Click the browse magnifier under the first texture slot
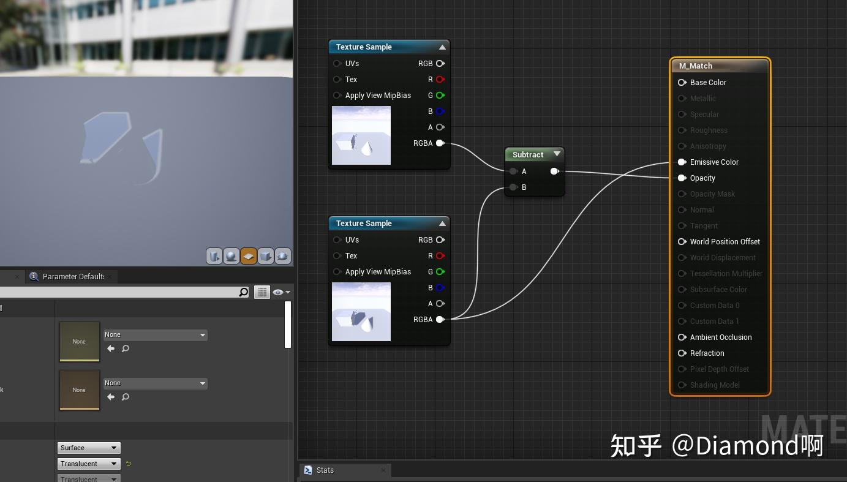Viewport: 847px width, 482px height. (125, 348)
